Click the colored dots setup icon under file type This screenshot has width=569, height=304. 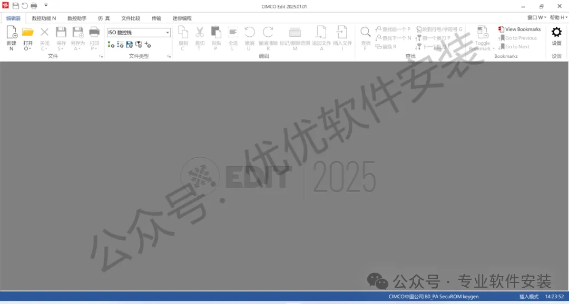pos(111,45)
